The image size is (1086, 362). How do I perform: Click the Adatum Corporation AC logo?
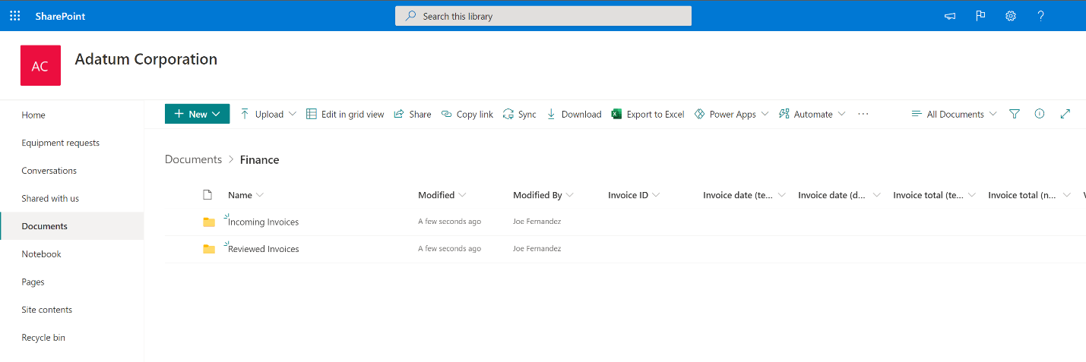coord(40,65)
